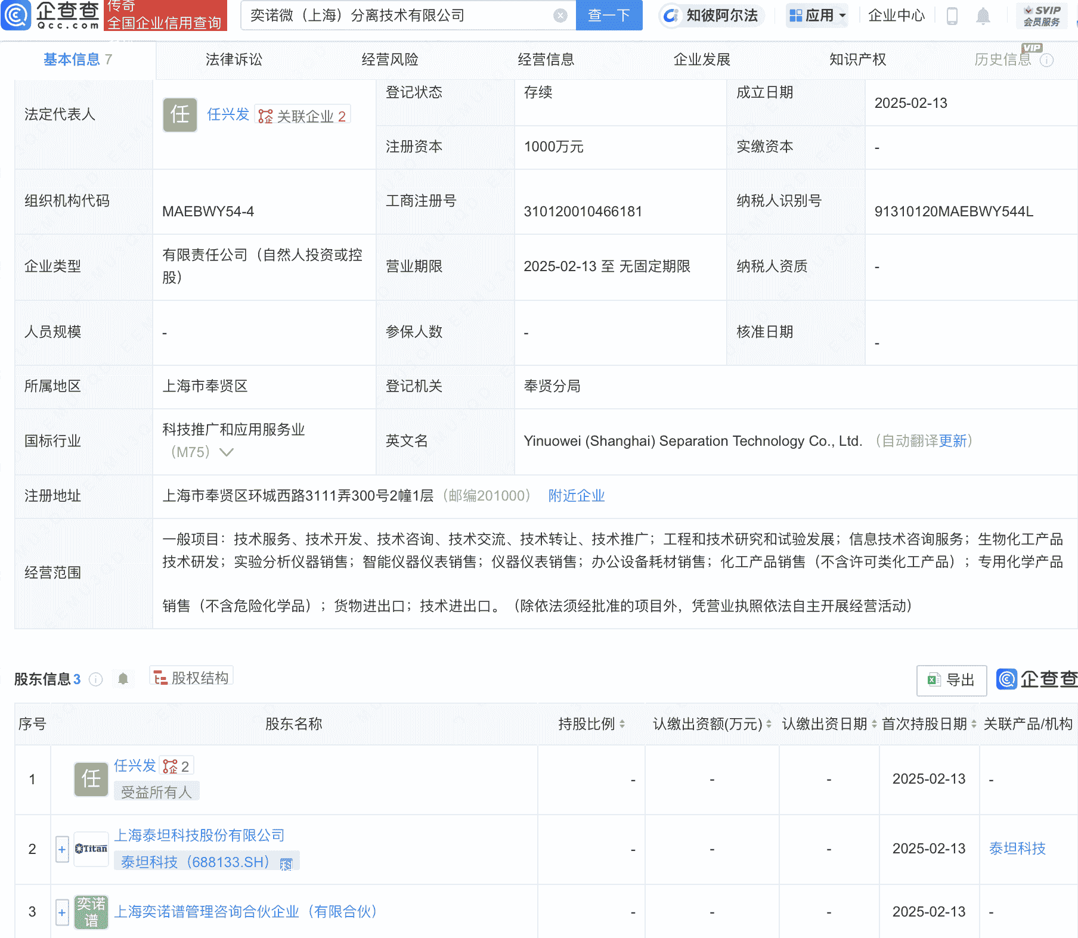Expand 上海泰坦科技 shareholder row with plus
Screen dimensions: 1078x938
62,849
